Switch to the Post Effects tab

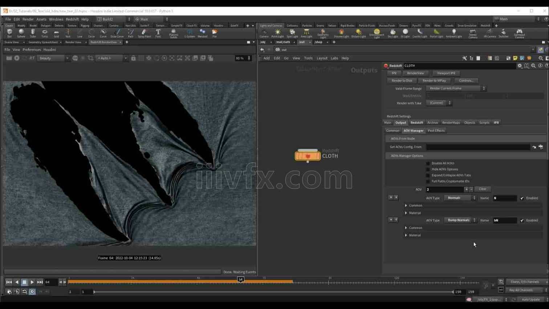[436, 131]
